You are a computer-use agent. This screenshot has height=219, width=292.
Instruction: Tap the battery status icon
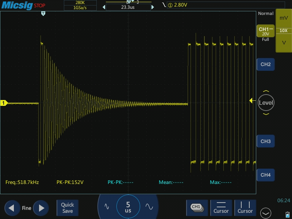[x=288, y=214]
